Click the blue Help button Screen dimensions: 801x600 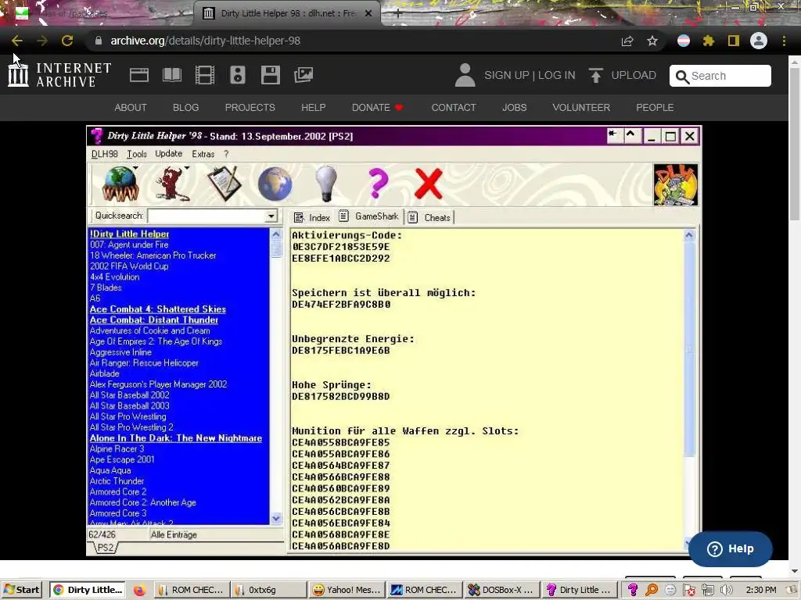(x=731, y=549)
